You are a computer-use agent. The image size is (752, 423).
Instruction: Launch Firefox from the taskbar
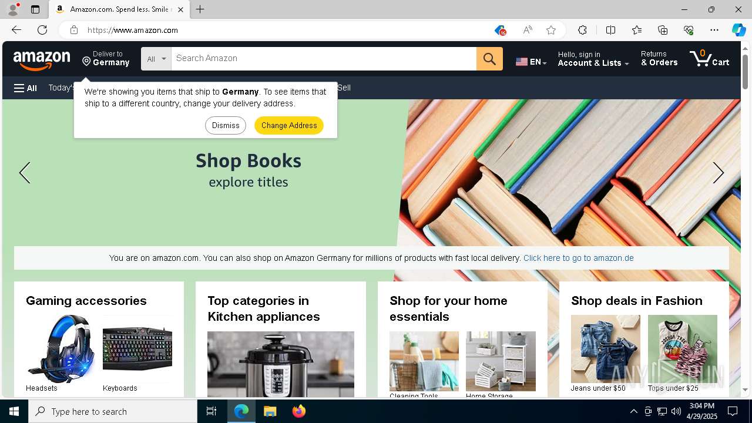299,411
